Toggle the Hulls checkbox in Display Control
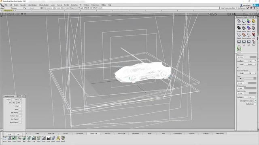This screenshot has width=259, height=145. [20, 109]
